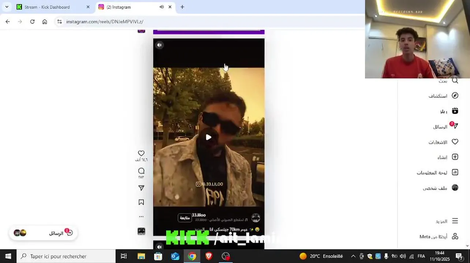Open the reel's three-dot more options
This screenshot has height=263, width=470.
coord(141,217)
